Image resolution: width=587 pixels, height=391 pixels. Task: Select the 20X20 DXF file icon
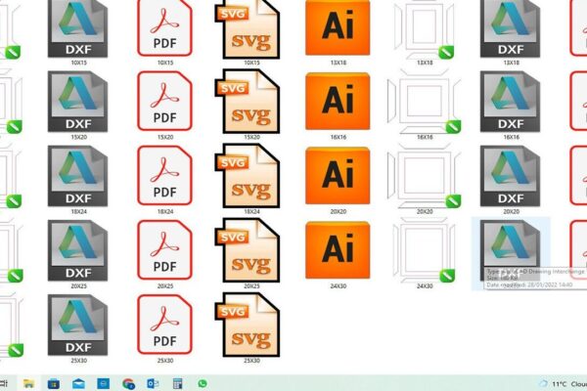pos(510,174)
